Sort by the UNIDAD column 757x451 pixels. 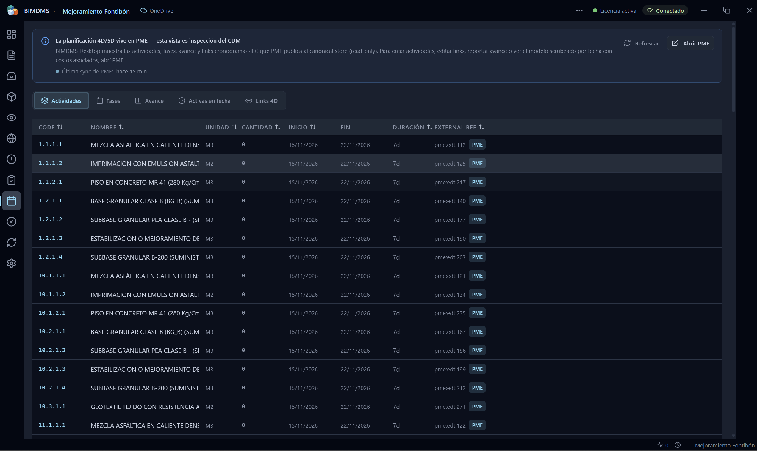[x=221, y=127]
